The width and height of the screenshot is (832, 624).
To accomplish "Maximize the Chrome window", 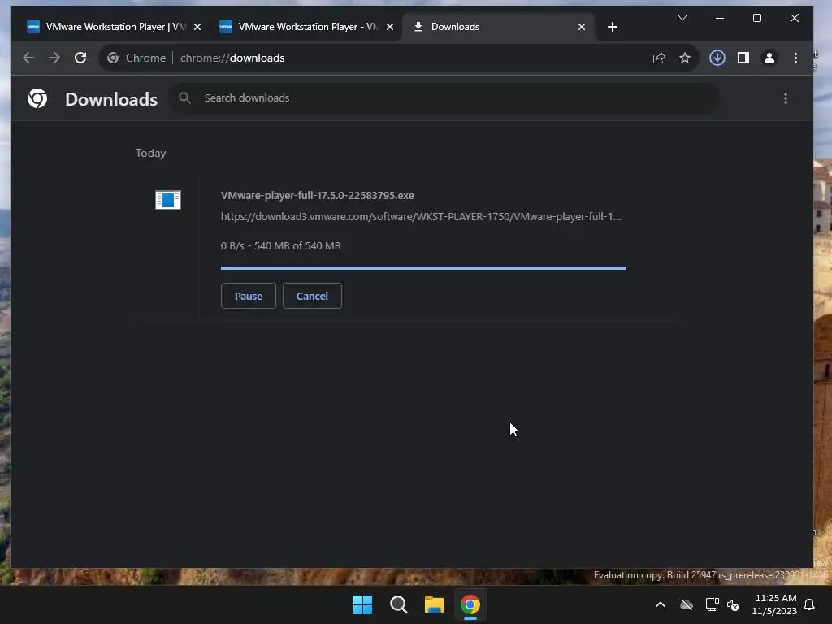I will tap(757, 18).
